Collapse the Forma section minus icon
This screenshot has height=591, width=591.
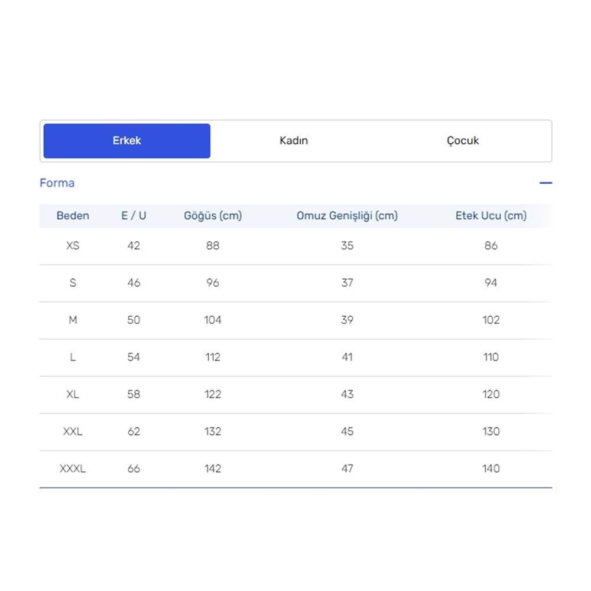[545, 183]
